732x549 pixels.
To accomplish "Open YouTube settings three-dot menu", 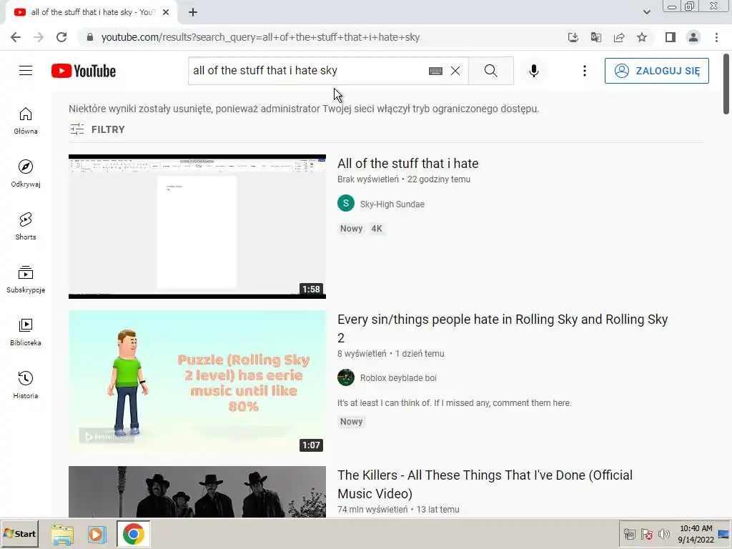I will tap(585, 71).
